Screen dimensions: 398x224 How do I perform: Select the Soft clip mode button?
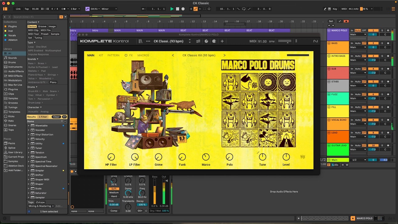pyautogui.click(x=114, y=189)
